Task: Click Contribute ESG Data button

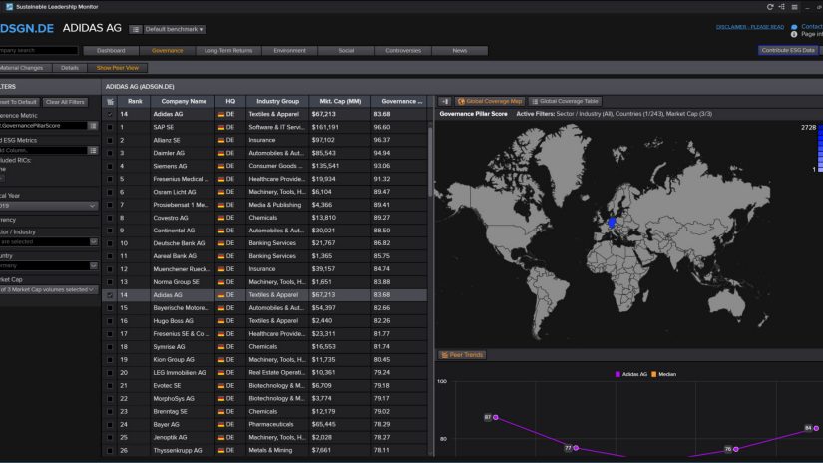Action: point(788,51)
